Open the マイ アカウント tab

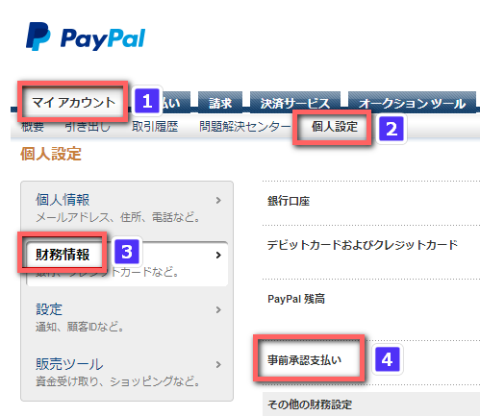[x=73, y=103]
